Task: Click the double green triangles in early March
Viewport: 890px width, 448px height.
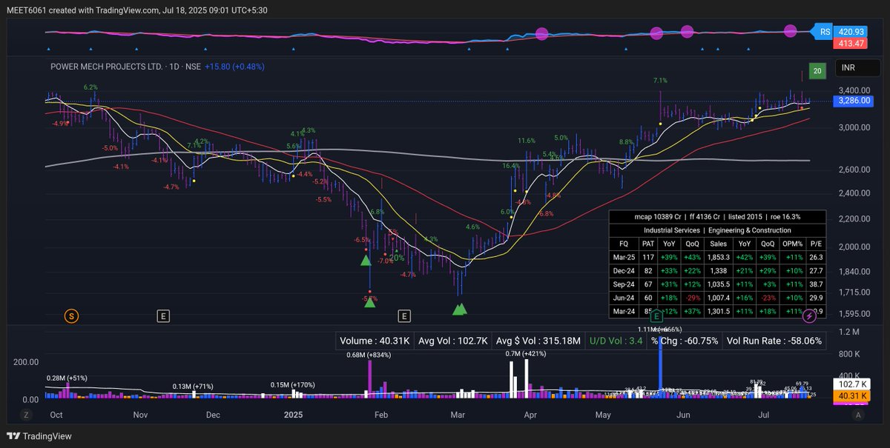Action: coord(460,308)
